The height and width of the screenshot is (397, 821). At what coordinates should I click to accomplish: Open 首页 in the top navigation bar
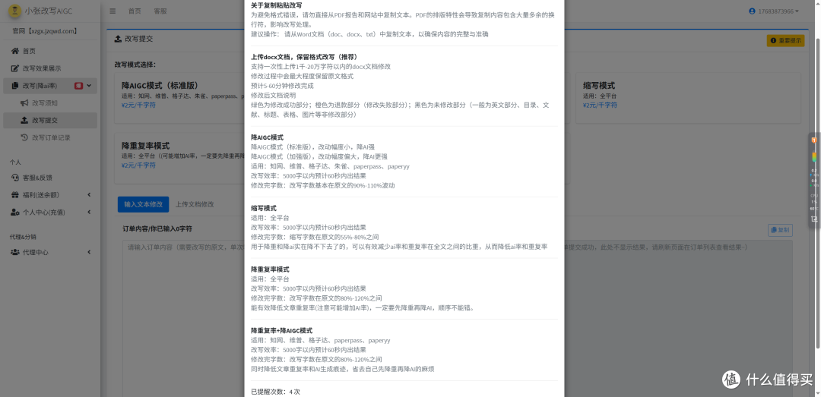click(135, 11)
